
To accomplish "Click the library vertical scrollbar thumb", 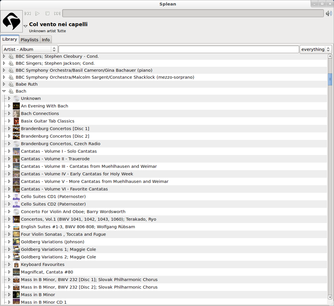I will coord(330,79).
